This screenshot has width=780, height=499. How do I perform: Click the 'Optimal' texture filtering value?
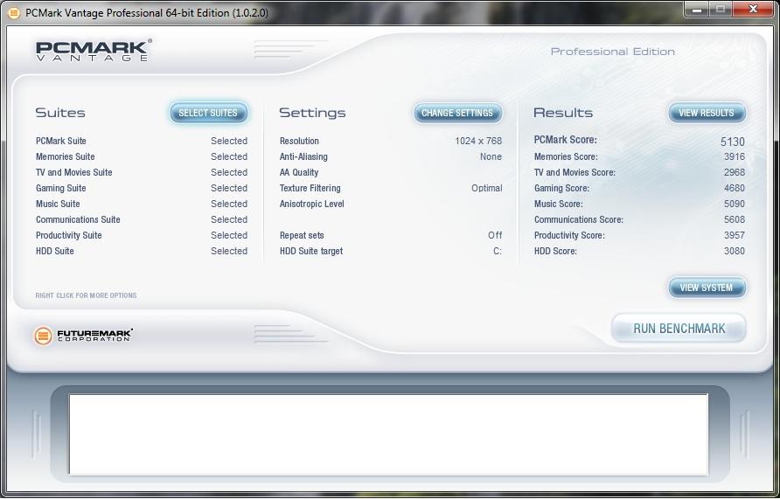[x=487, y=189]
